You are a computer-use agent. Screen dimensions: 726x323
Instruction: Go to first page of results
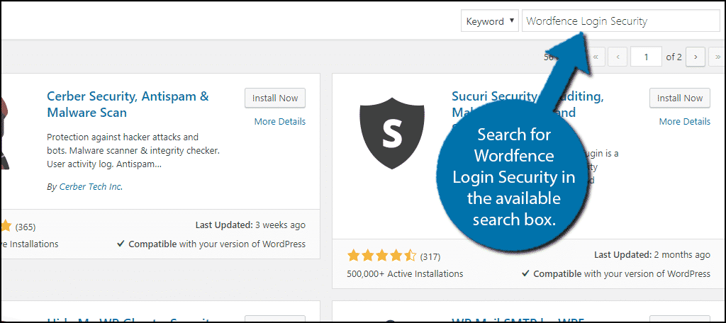[x=596, y=57]
